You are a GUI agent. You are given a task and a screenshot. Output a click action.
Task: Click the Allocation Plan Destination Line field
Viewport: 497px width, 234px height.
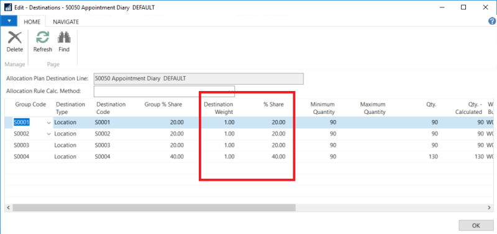(198, 79)
